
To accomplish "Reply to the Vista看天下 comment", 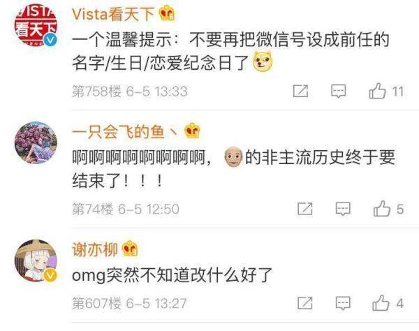I will pos(339,91).
